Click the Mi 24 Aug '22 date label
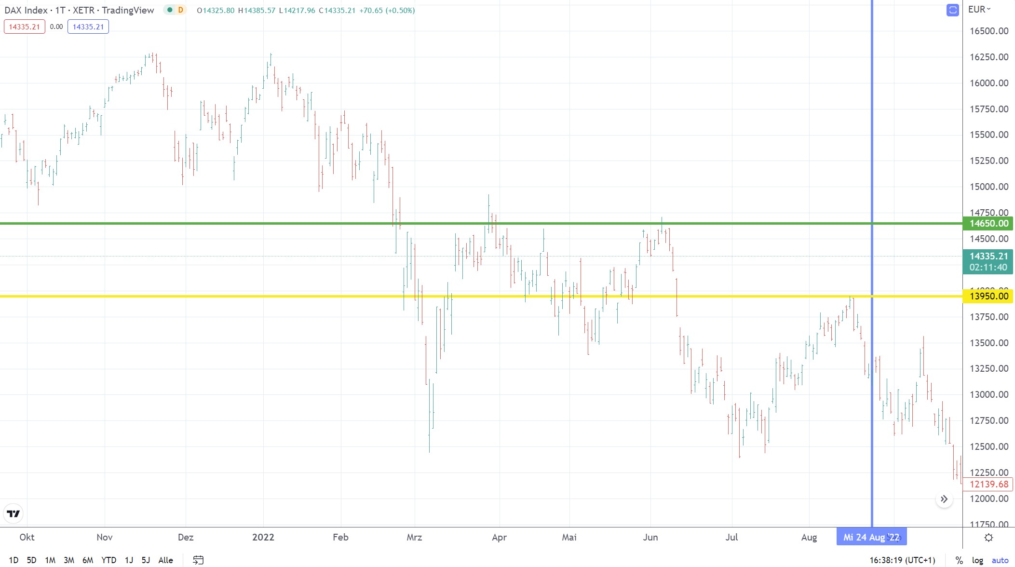The height and width of the screenshot is (567, 1015). click(x=872, y=537)
